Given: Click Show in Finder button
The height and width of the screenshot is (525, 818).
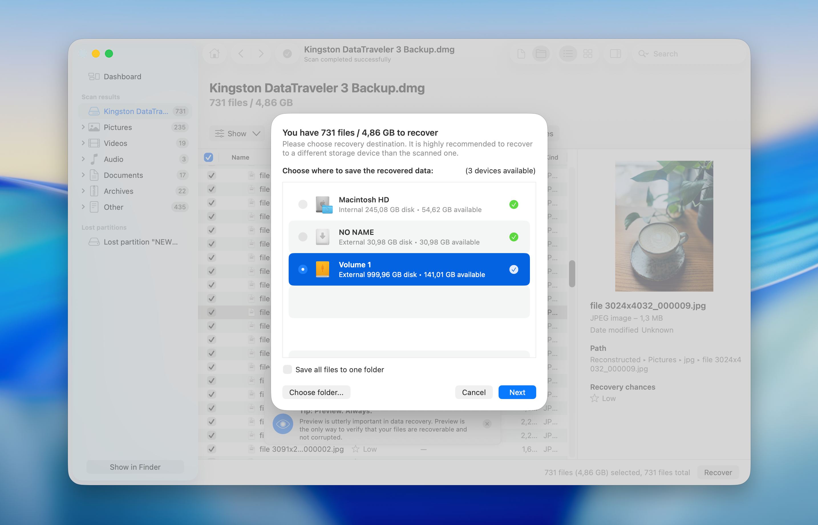Looking at the screenshot, I should [135, 467].
